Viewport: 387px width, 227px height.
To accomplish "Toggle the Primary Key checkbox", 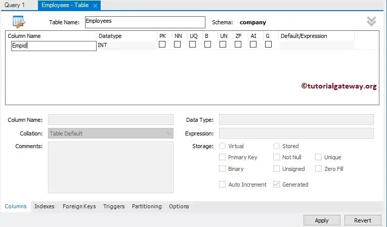I will [x=222, y=157].
